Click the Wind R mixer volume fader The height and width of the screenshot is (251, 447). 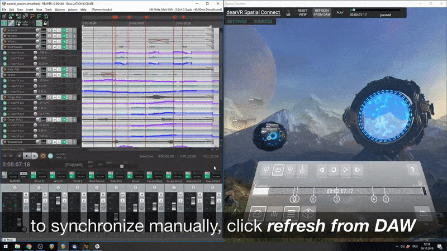39,207
